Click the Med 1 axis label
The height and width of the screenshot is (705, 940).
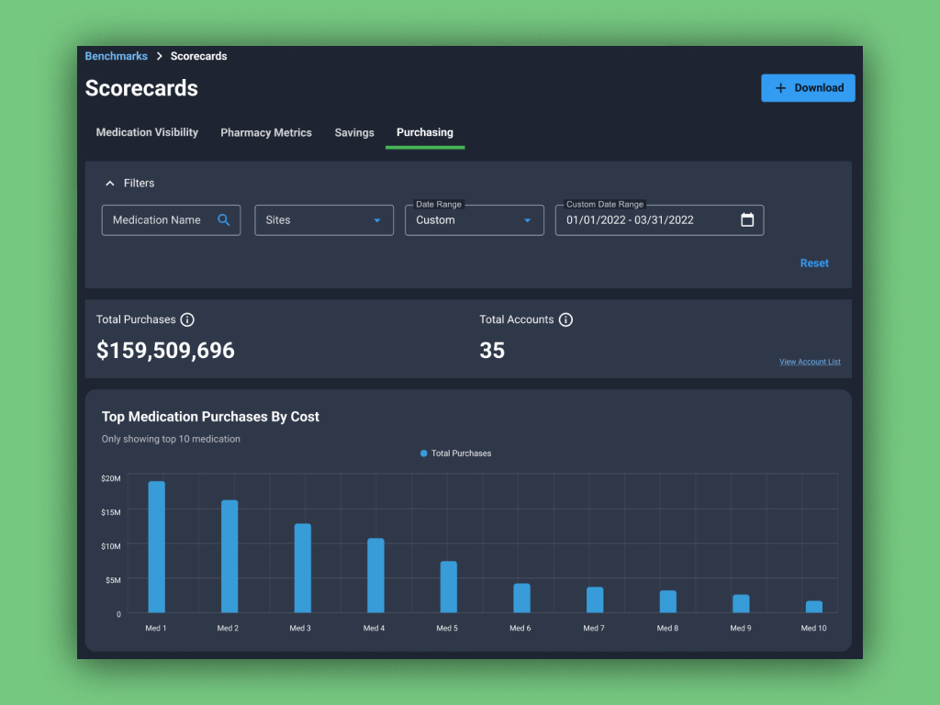[156, 628]
